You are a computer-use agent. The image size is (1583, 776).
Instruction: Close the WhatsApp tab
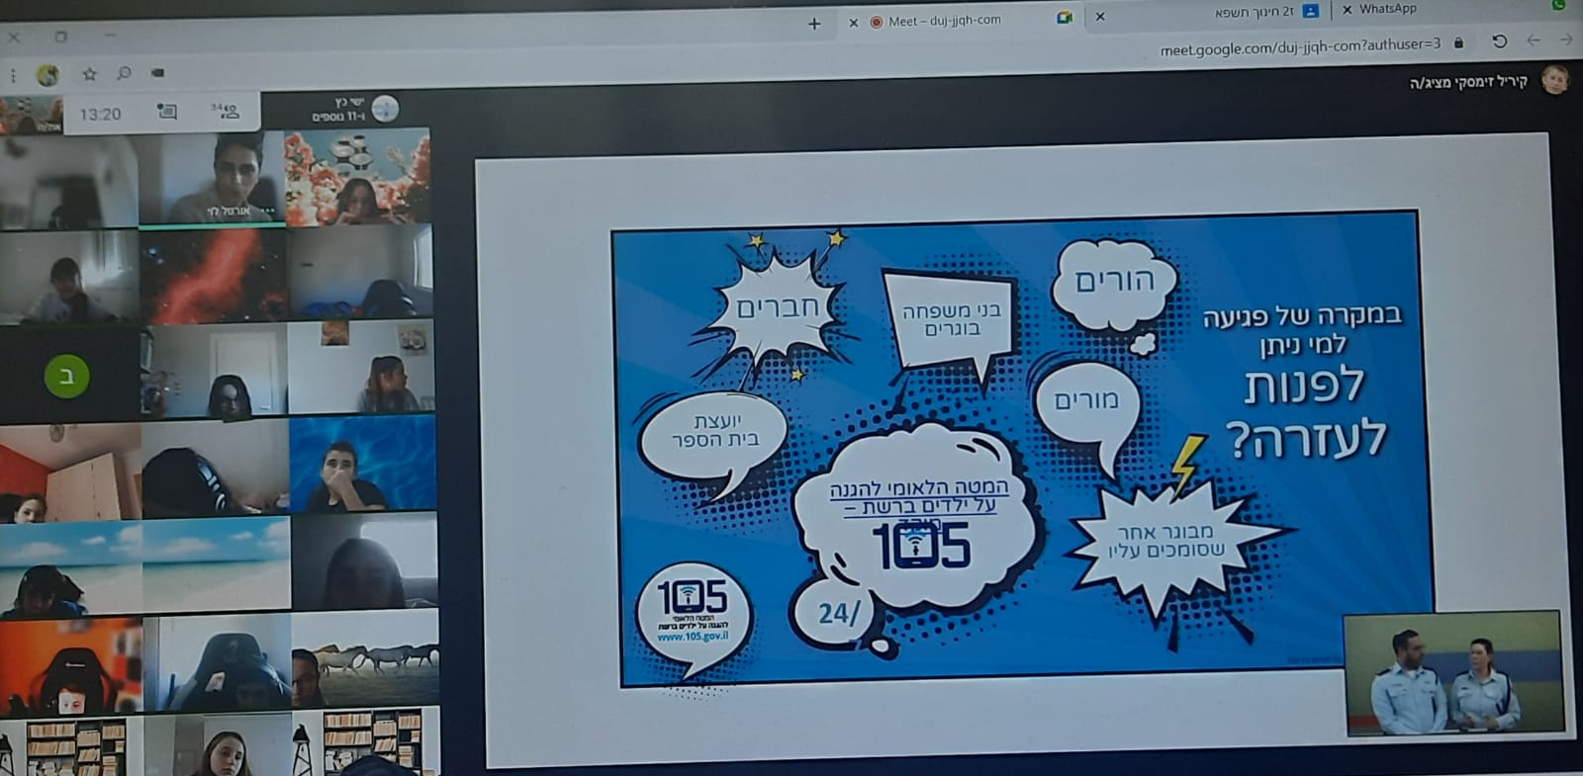(1347, 10)
